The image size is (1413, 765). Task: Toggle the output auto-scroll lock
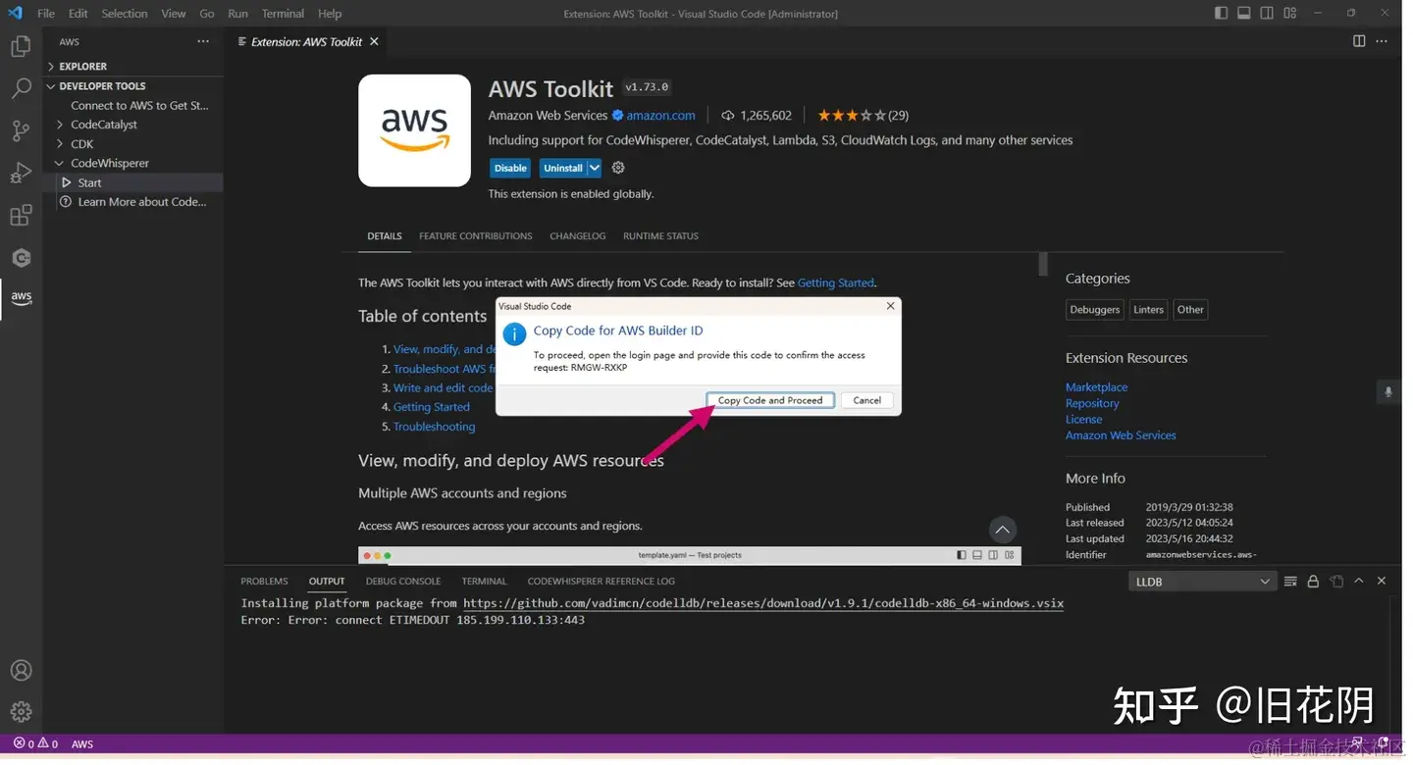point(1313,582)
